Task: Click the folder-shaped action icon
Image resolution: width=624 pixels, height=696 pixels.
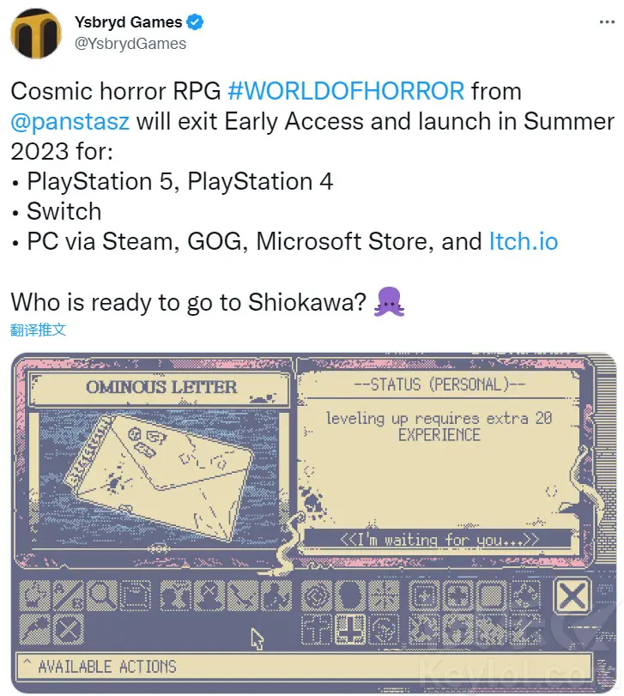Action: coord(136,596)
